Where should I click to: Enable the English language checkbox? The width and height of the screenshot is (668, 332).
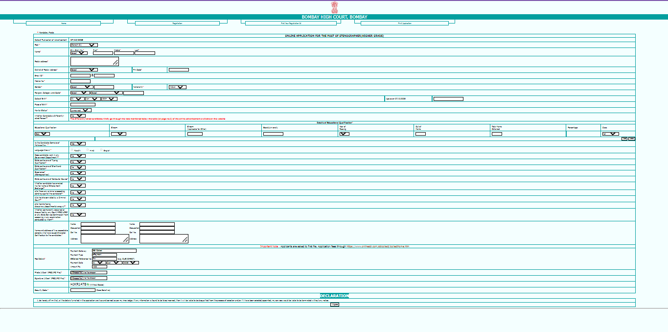click(x=101, y=150)
